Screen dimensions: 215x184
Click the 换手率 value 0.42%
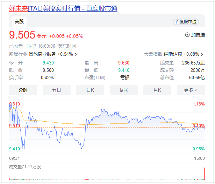[47, 78]
